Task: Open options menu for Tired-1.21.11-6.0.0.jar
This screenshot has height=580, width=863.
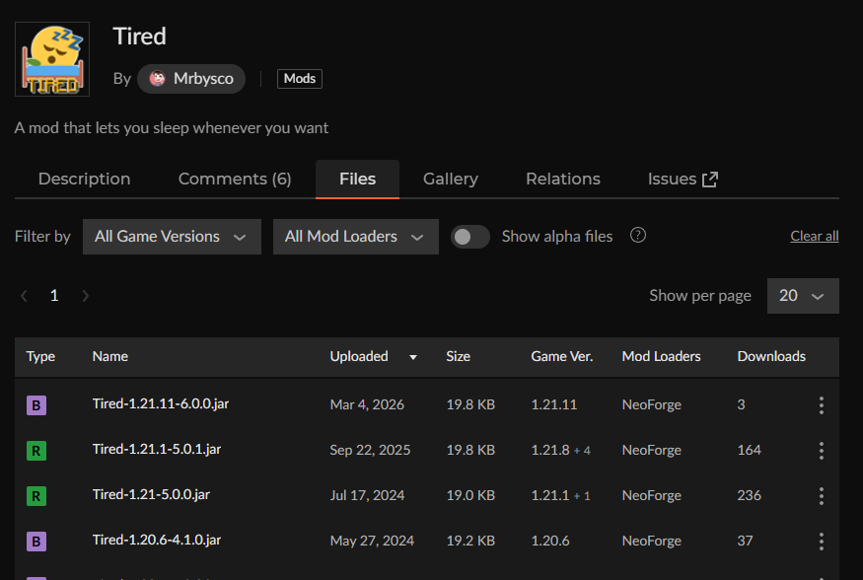Action: coord(821,405)
